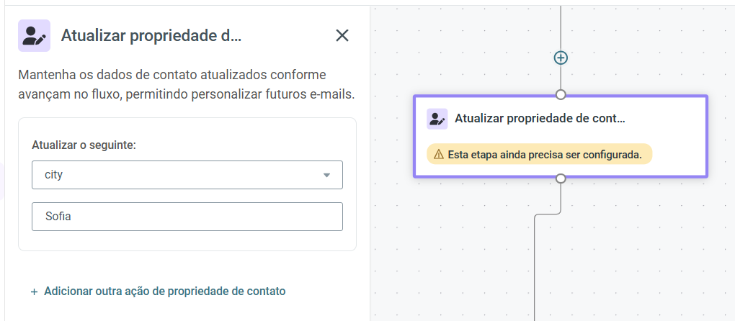This screenshot has height=321, width=735.
Task: Click empty dotted canvas area right of the node
Action: [x=722, y=136]
